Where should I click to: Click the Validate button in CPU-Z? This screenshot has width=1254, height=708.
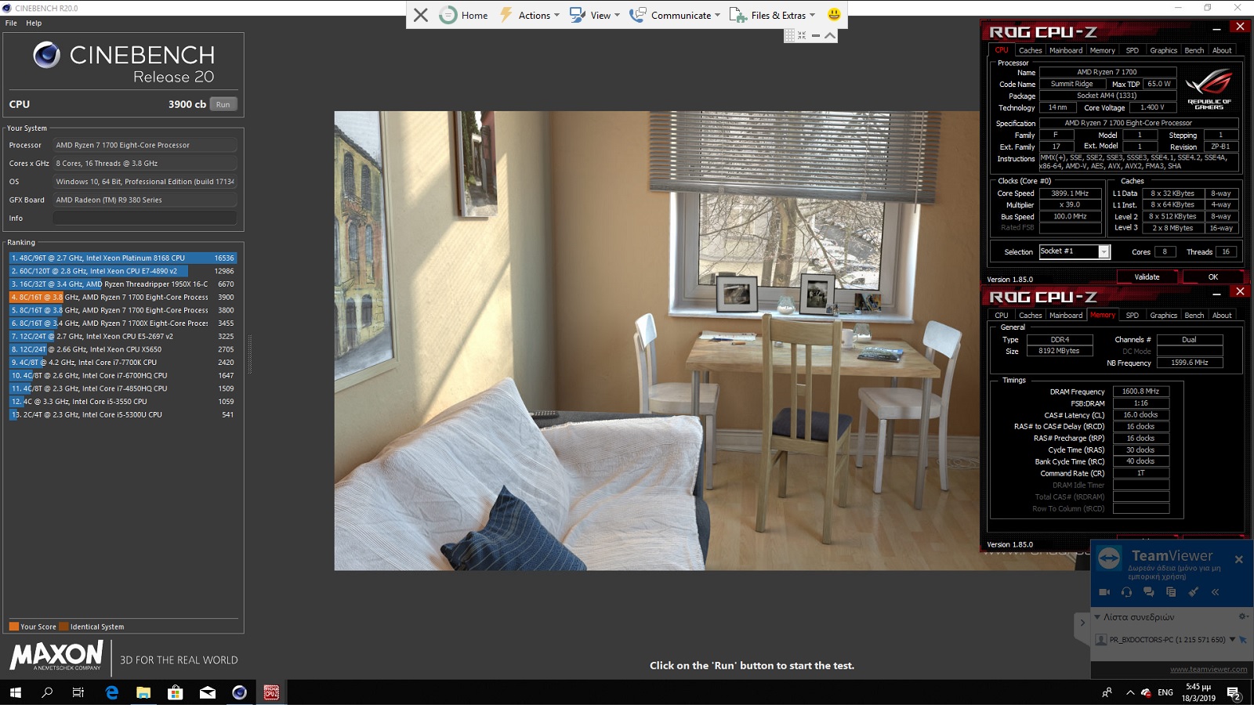pyautogui.click(x=1147, y=276)
